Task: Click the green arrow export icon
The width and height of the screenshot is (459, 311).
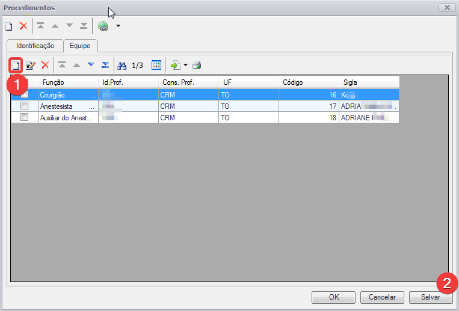Action: pyautogui.click(x=175, y=65)
